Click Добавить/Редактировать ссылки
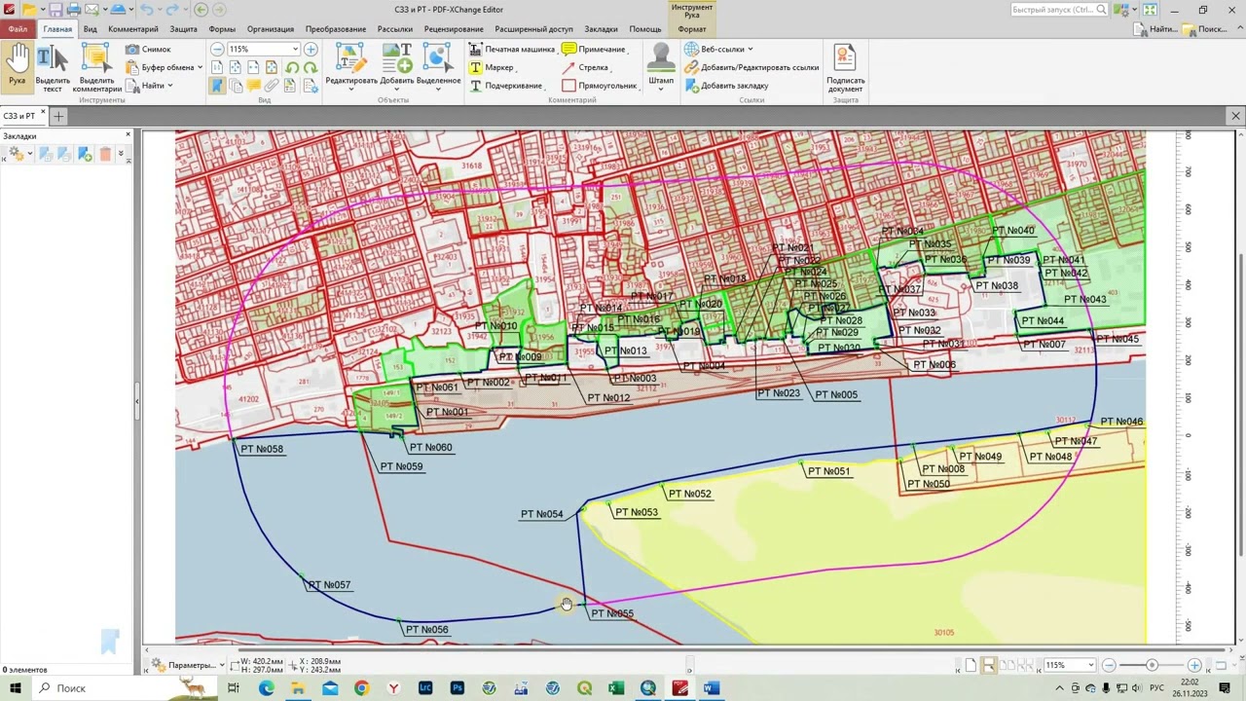This screenshot has height=701, width=1246. [751, 67]
